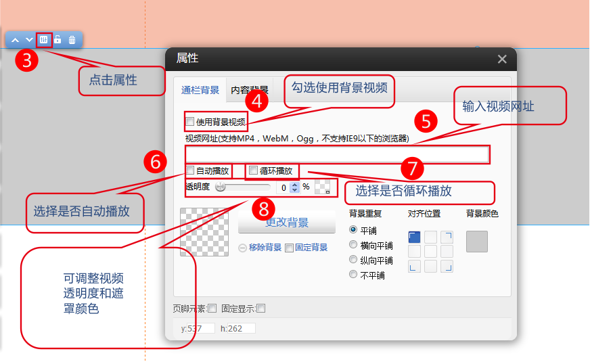The height and width of the screenshot is (362, 590).
Task: Select 不平铺 radio option
Action: pyautogui.click(x=353, y=275)
